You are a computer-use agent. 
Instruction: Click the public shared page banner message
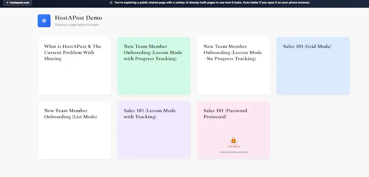tap(212, 3)
